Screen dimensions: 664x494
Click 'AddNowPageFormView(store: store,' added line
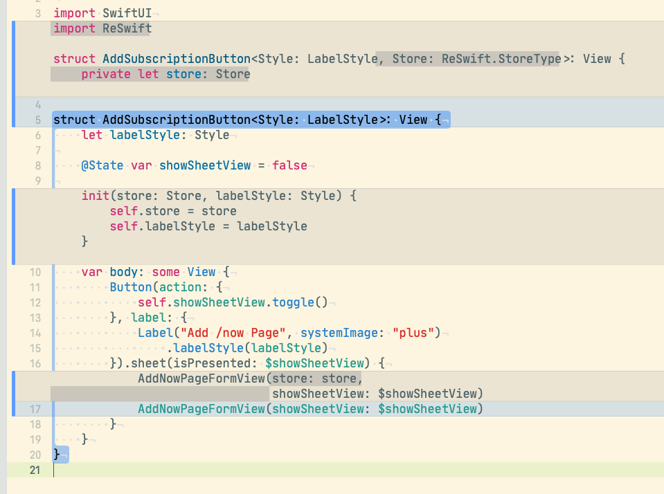pyautogui.click(x=251, y=379)
